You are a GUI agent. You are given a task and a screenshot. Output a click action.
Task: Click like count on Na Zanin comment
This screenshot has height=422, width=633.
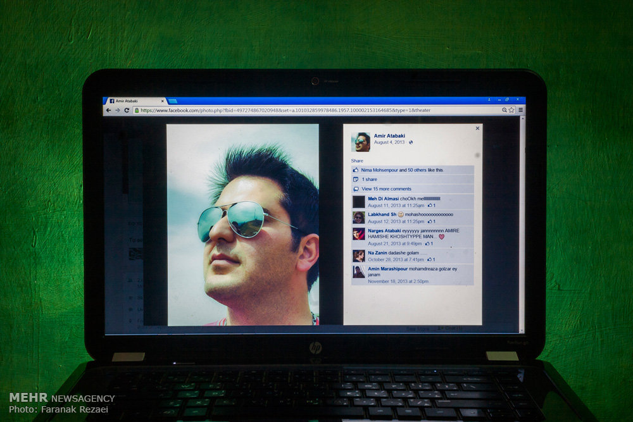432,260
